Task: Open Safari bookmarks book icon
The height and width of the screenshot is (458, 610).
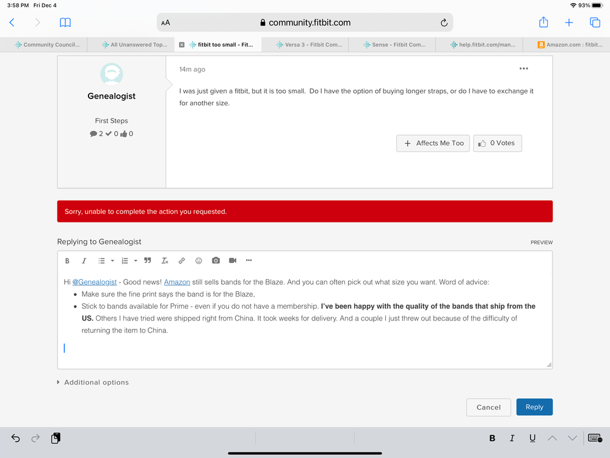Action: click(65, 23)
